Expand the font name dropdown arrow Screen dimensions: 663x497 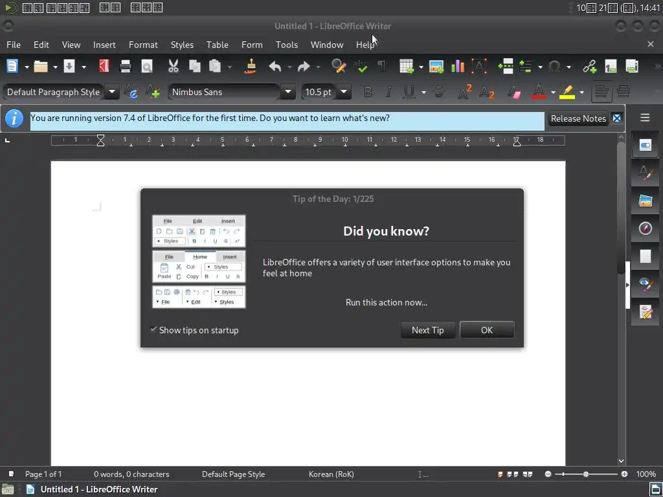288,92
